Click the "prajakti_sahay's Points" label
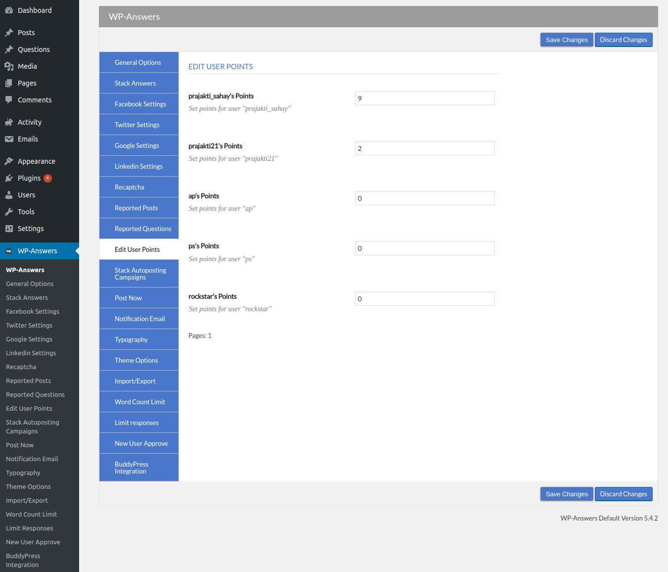 point(221,96)
